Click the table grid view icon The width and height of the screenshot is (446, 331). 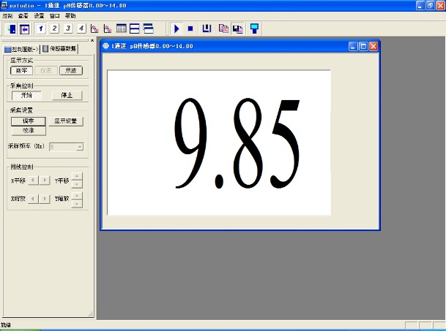tap(122, 28)
